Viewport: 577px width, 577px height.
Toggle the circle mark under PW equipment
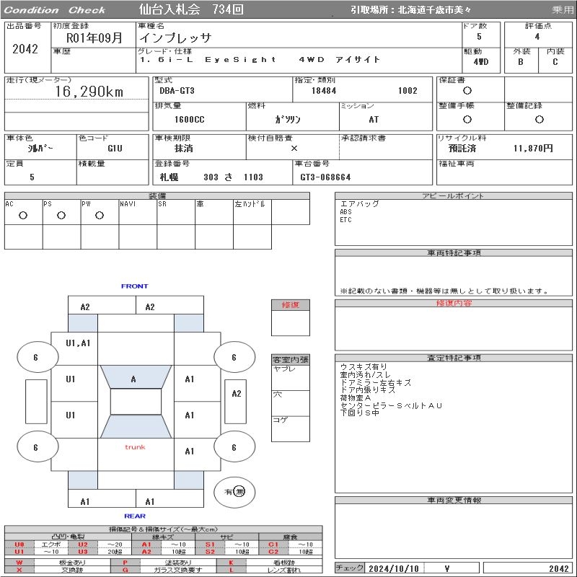pos(99,215)
